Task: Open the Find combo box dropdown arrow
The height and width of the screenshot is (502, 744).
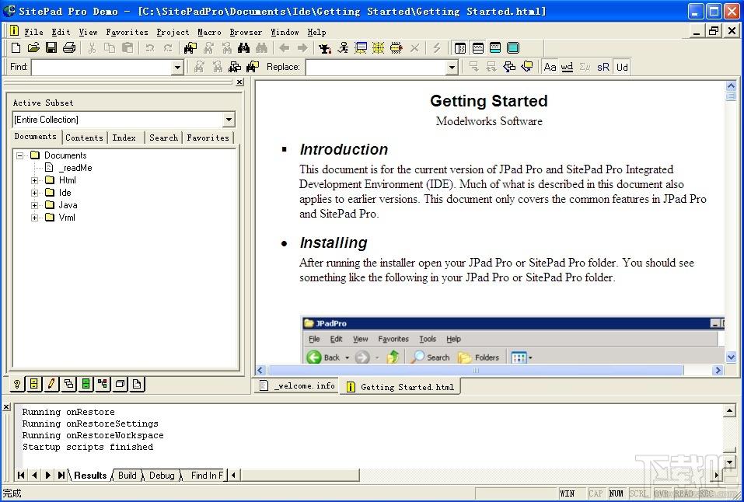Action: [x=177, y=68]
